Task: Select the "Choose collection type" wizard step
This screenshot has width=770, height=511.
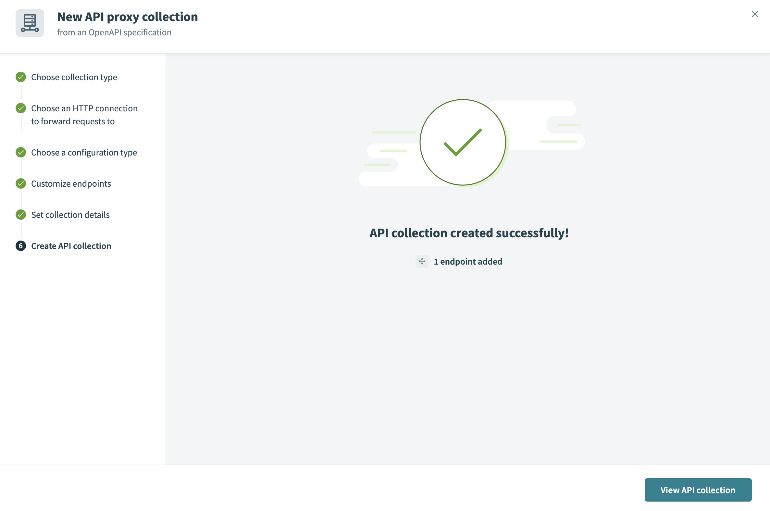Action: pos(74,77)
